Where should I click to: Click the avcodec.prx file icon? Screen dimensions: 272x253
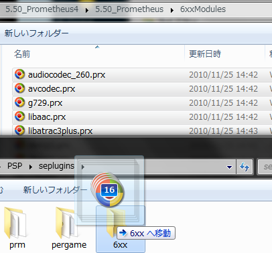click(x=19, y=88)
